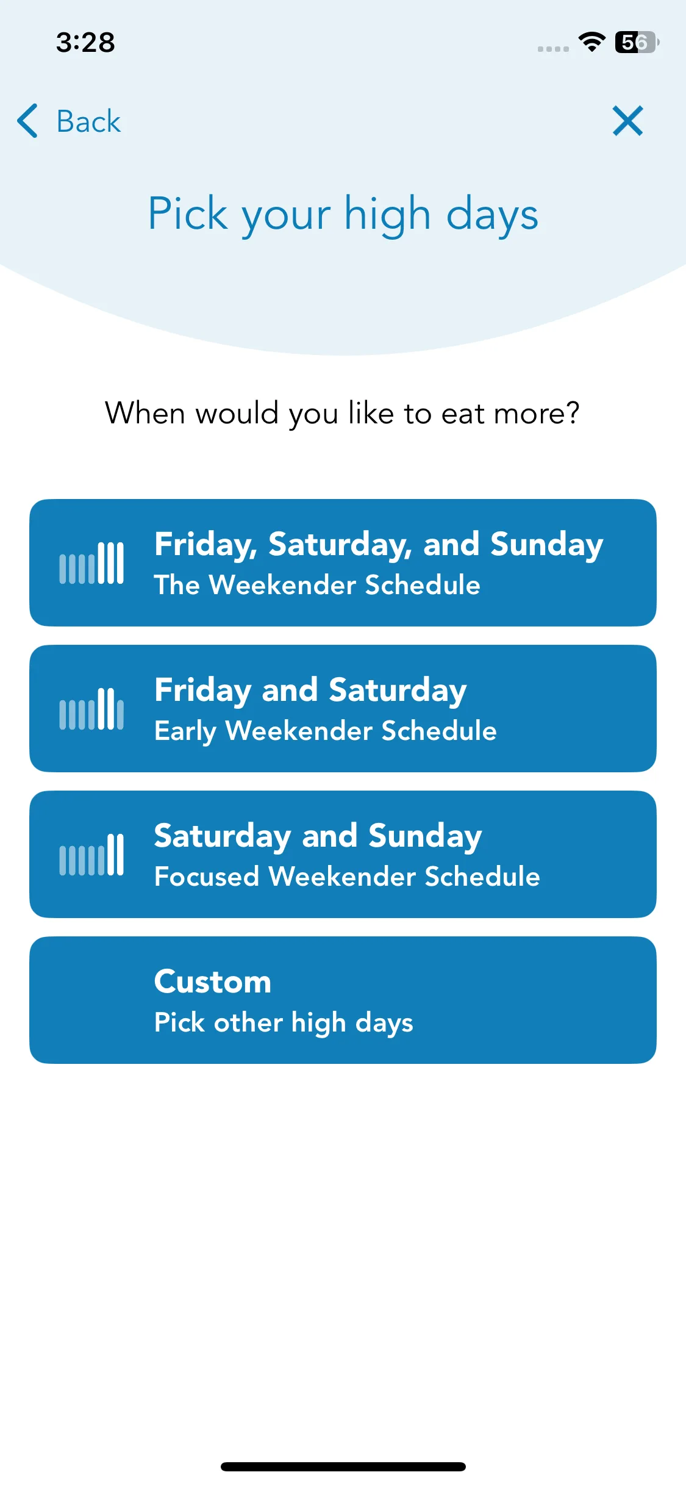Image resolution: width=686 pixels, height=1486 pixels.
Task: Select "The Weekender Schedule" subtitle
Action: click(317, 585)
